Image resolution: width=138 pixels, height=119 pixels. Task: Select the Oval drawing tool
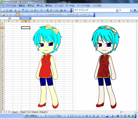pyautogui.click(x=75, y=116)
